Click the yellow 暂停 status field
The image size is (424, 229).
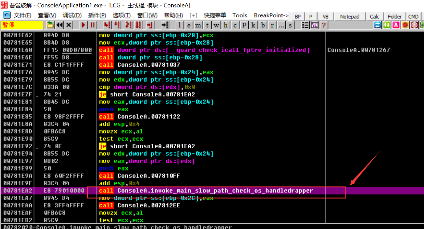tap(22, 25)
